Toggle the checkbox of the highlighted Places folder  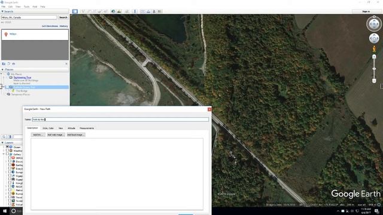[7, 87]
